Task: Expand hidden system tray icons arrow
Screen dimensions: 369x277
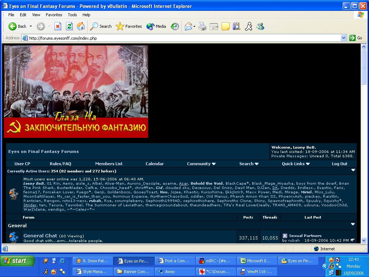Action: point(325,267)
